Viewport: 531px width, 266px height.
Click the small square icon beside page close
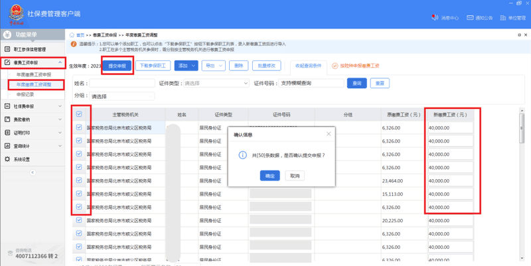pos(520,35)
